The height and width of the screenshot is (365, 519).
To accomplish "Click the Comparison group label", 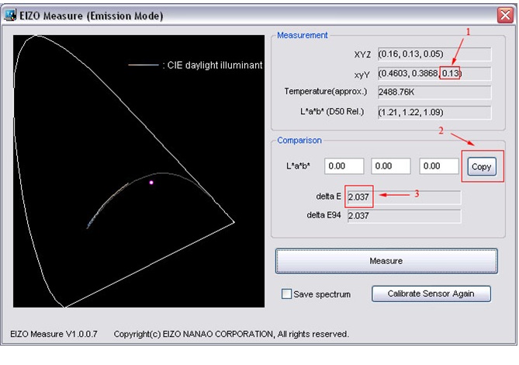I will coord(299,141).
